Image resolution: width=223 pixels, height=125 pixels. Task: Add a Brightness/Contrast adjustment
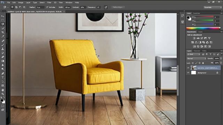pyautogui.click(x=194, y=38)
